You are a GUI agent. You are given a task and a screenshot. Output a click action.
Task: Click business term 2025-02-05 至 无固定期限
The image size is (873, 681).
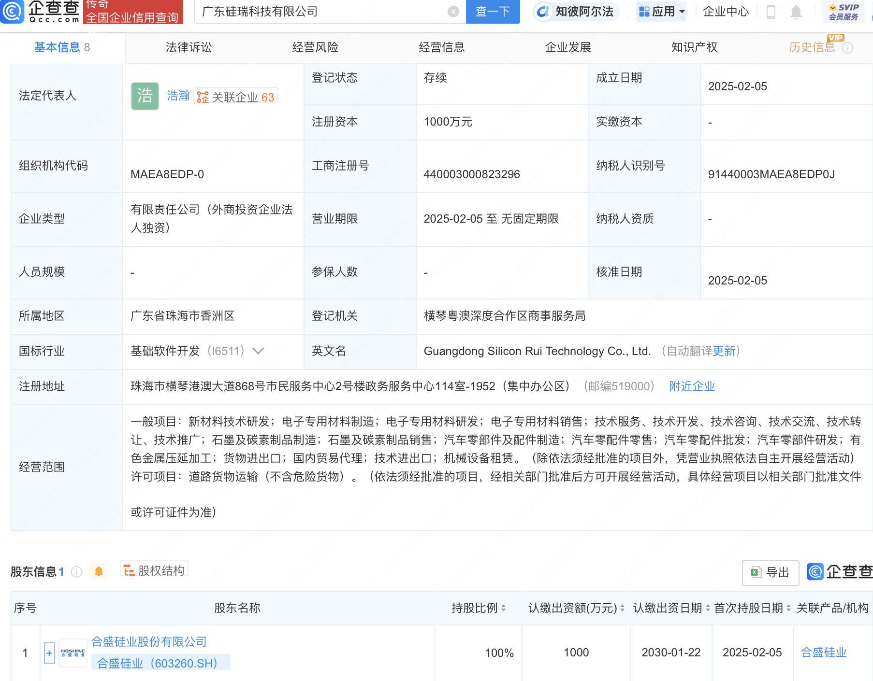tap(491, 219)
